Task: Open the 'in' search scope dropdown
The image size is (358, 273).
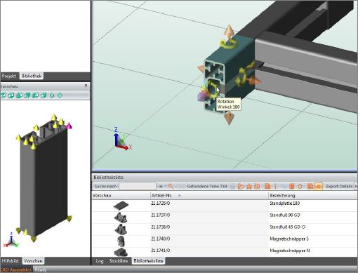Action: pyautogui.click(x=162, y=186)
